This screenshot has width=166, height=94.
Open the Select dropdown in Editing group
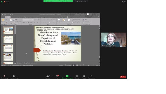pyautogui.click(x=86, y=23)
